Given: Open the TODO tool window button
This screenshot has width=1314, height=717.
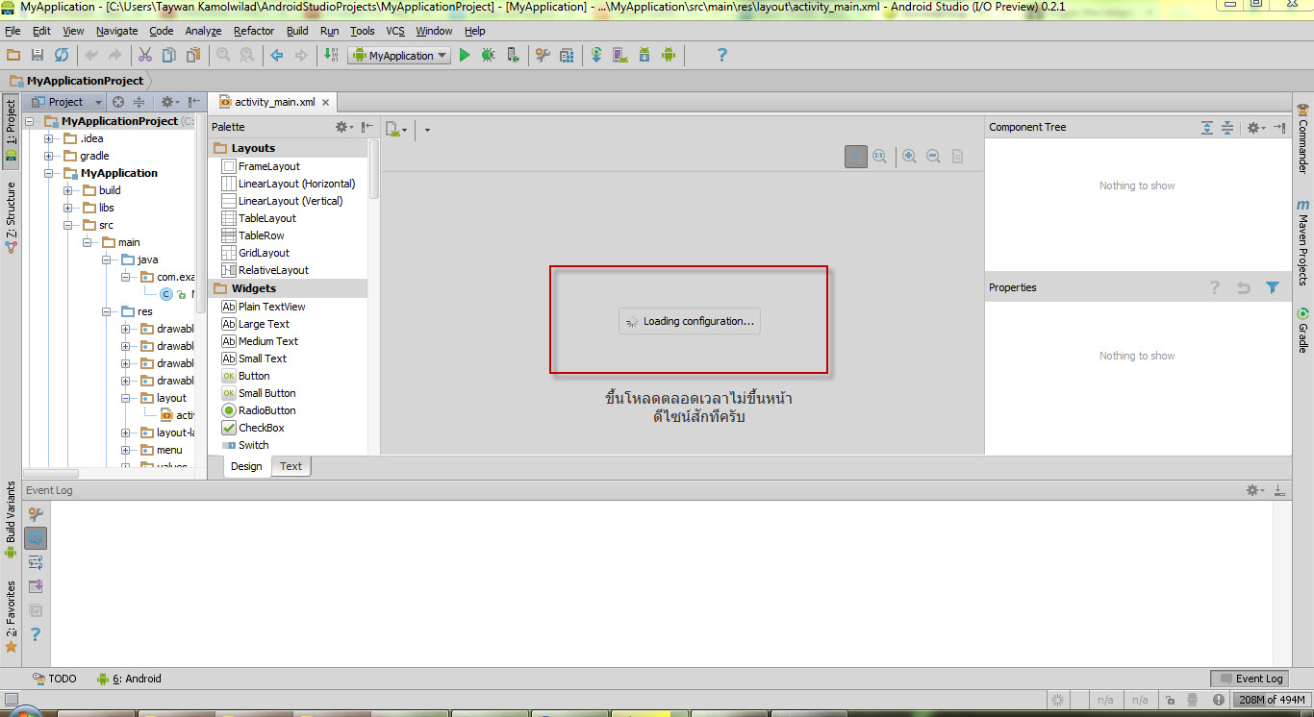Looking at the screenshot, I should pyautogui.click(x=54, y=679).
